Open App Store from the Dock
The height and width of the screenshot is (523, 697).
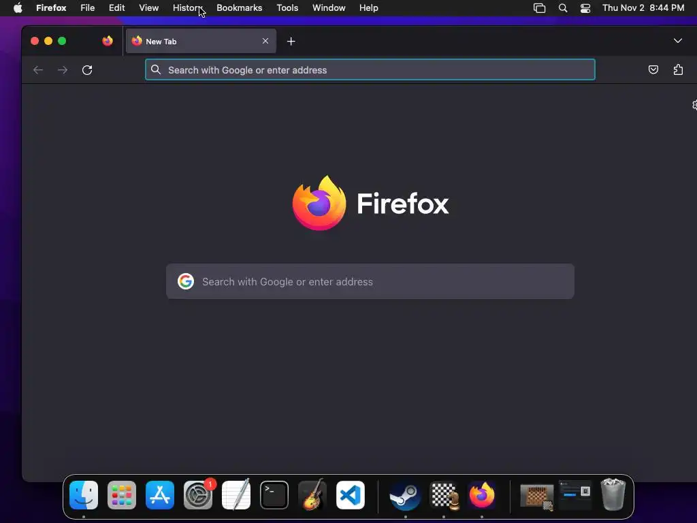(x=160, y=495)
